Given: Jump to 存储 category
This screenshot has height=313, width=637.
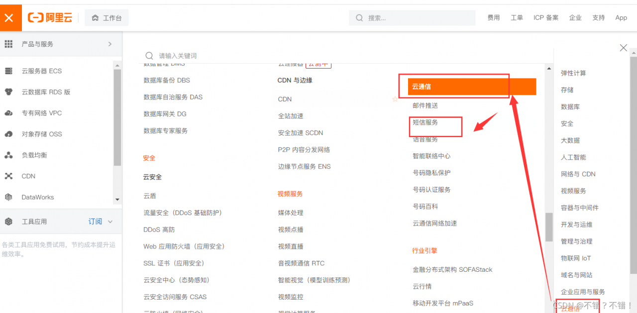Looking at the screenshot, I should (567, 90).
